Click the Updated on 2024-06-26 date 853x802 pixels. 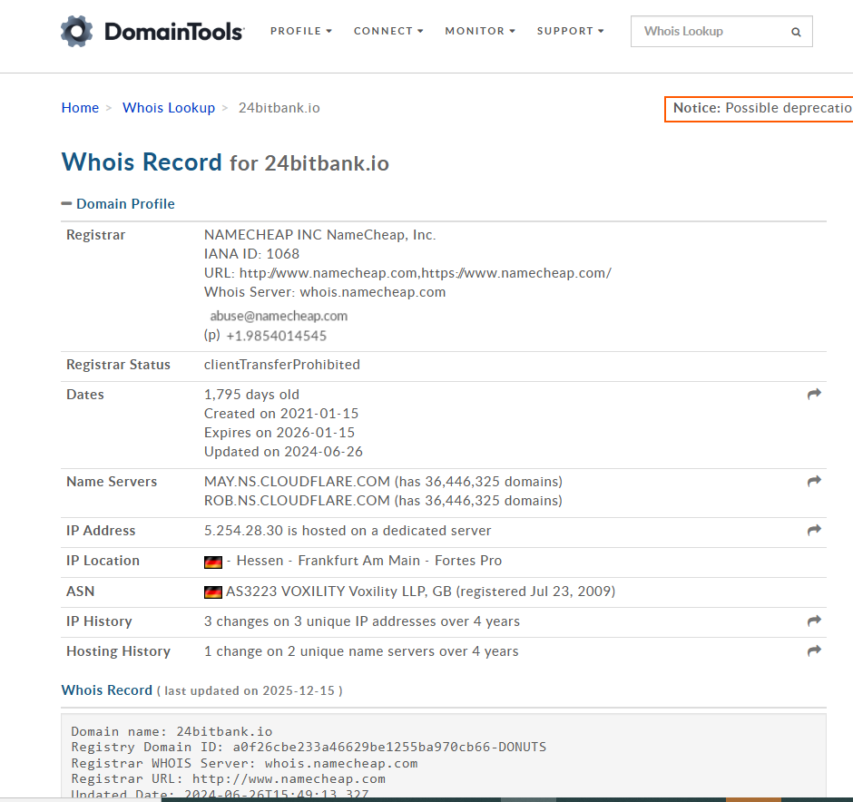coord(283,452)
